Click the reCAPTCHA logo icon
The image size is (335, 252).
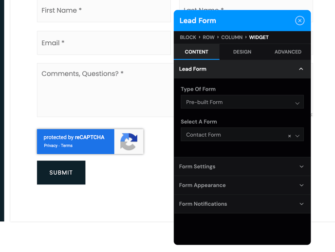(x=129, y=142)
